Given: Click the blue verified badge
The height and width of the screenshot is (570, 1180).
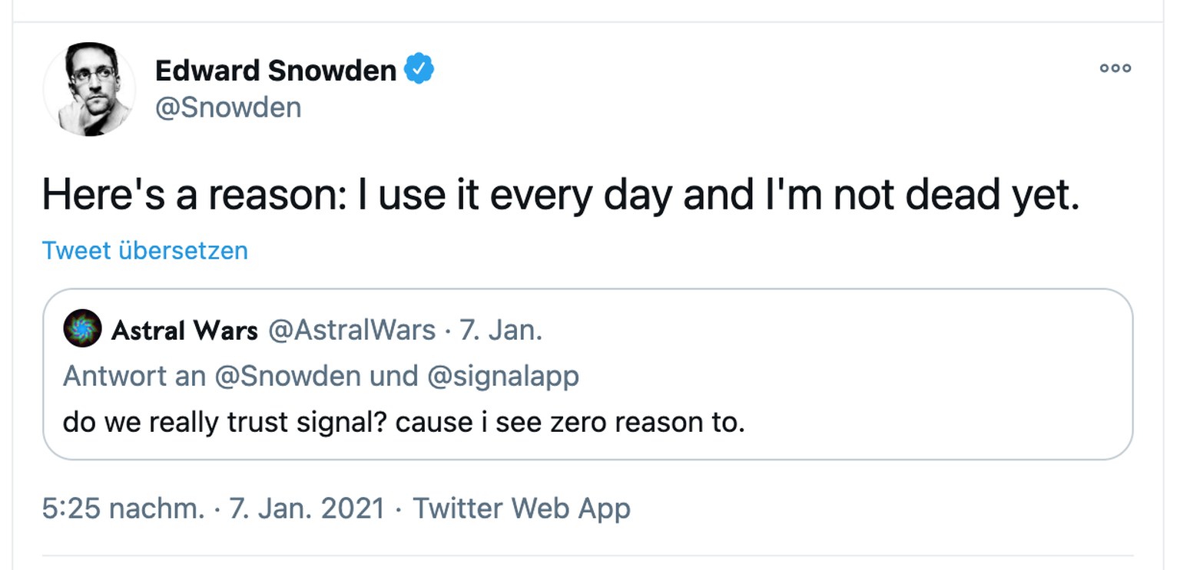Looking at the screenshot, I should [419, 70].
